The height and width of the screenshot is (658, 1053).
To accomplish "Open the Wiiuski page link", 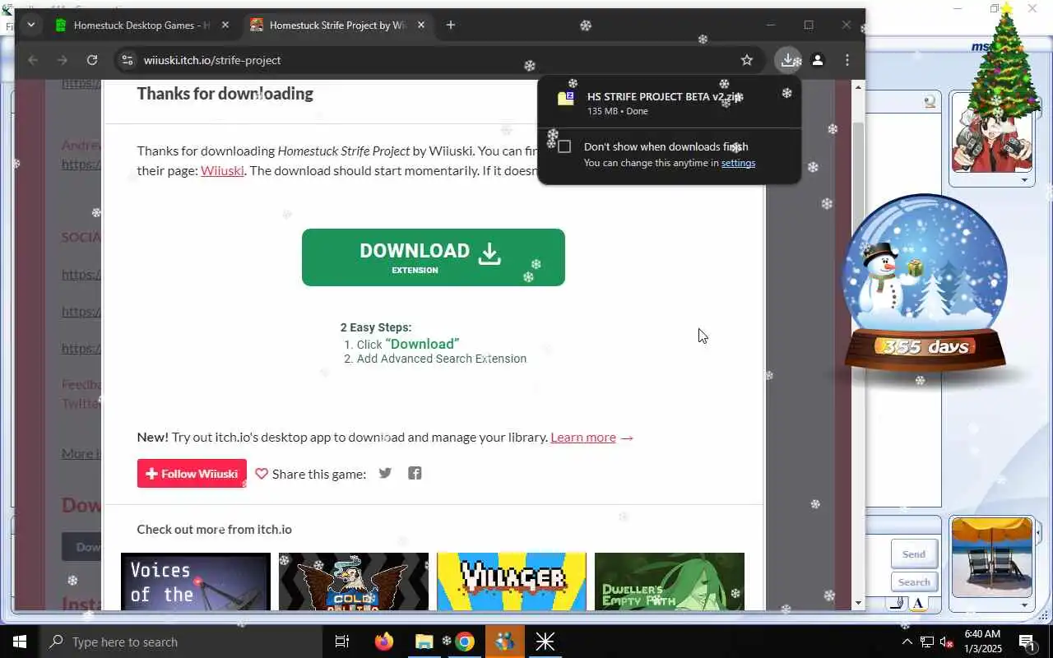I will tap(222, 170).
